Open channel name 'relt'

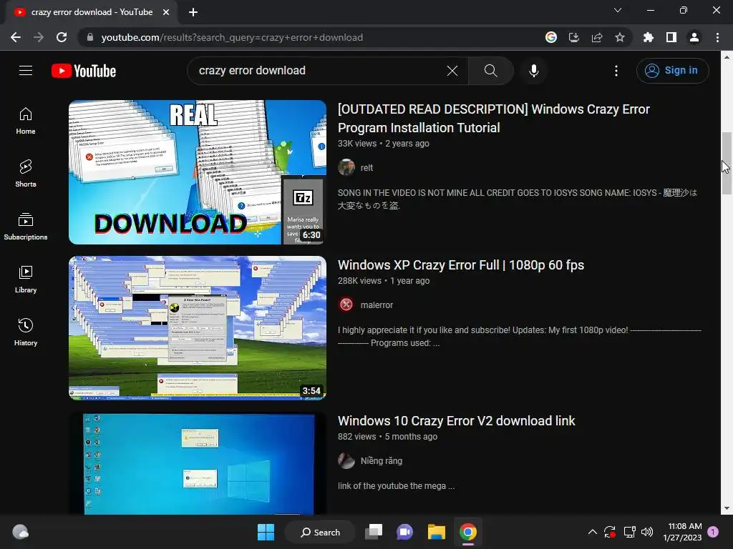click(366, 167)
